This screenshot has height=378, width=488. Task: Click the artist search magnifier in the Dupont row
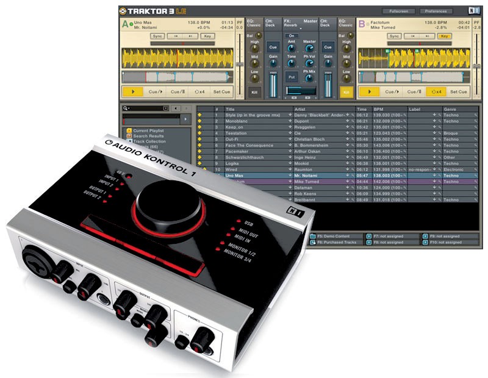353,121
